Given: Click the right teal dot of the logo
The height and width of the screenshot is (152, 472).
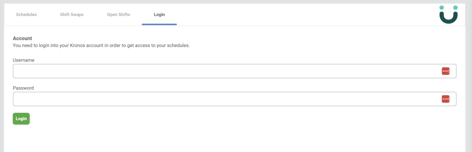Looking at the screenshot, I should pos(456,7).
